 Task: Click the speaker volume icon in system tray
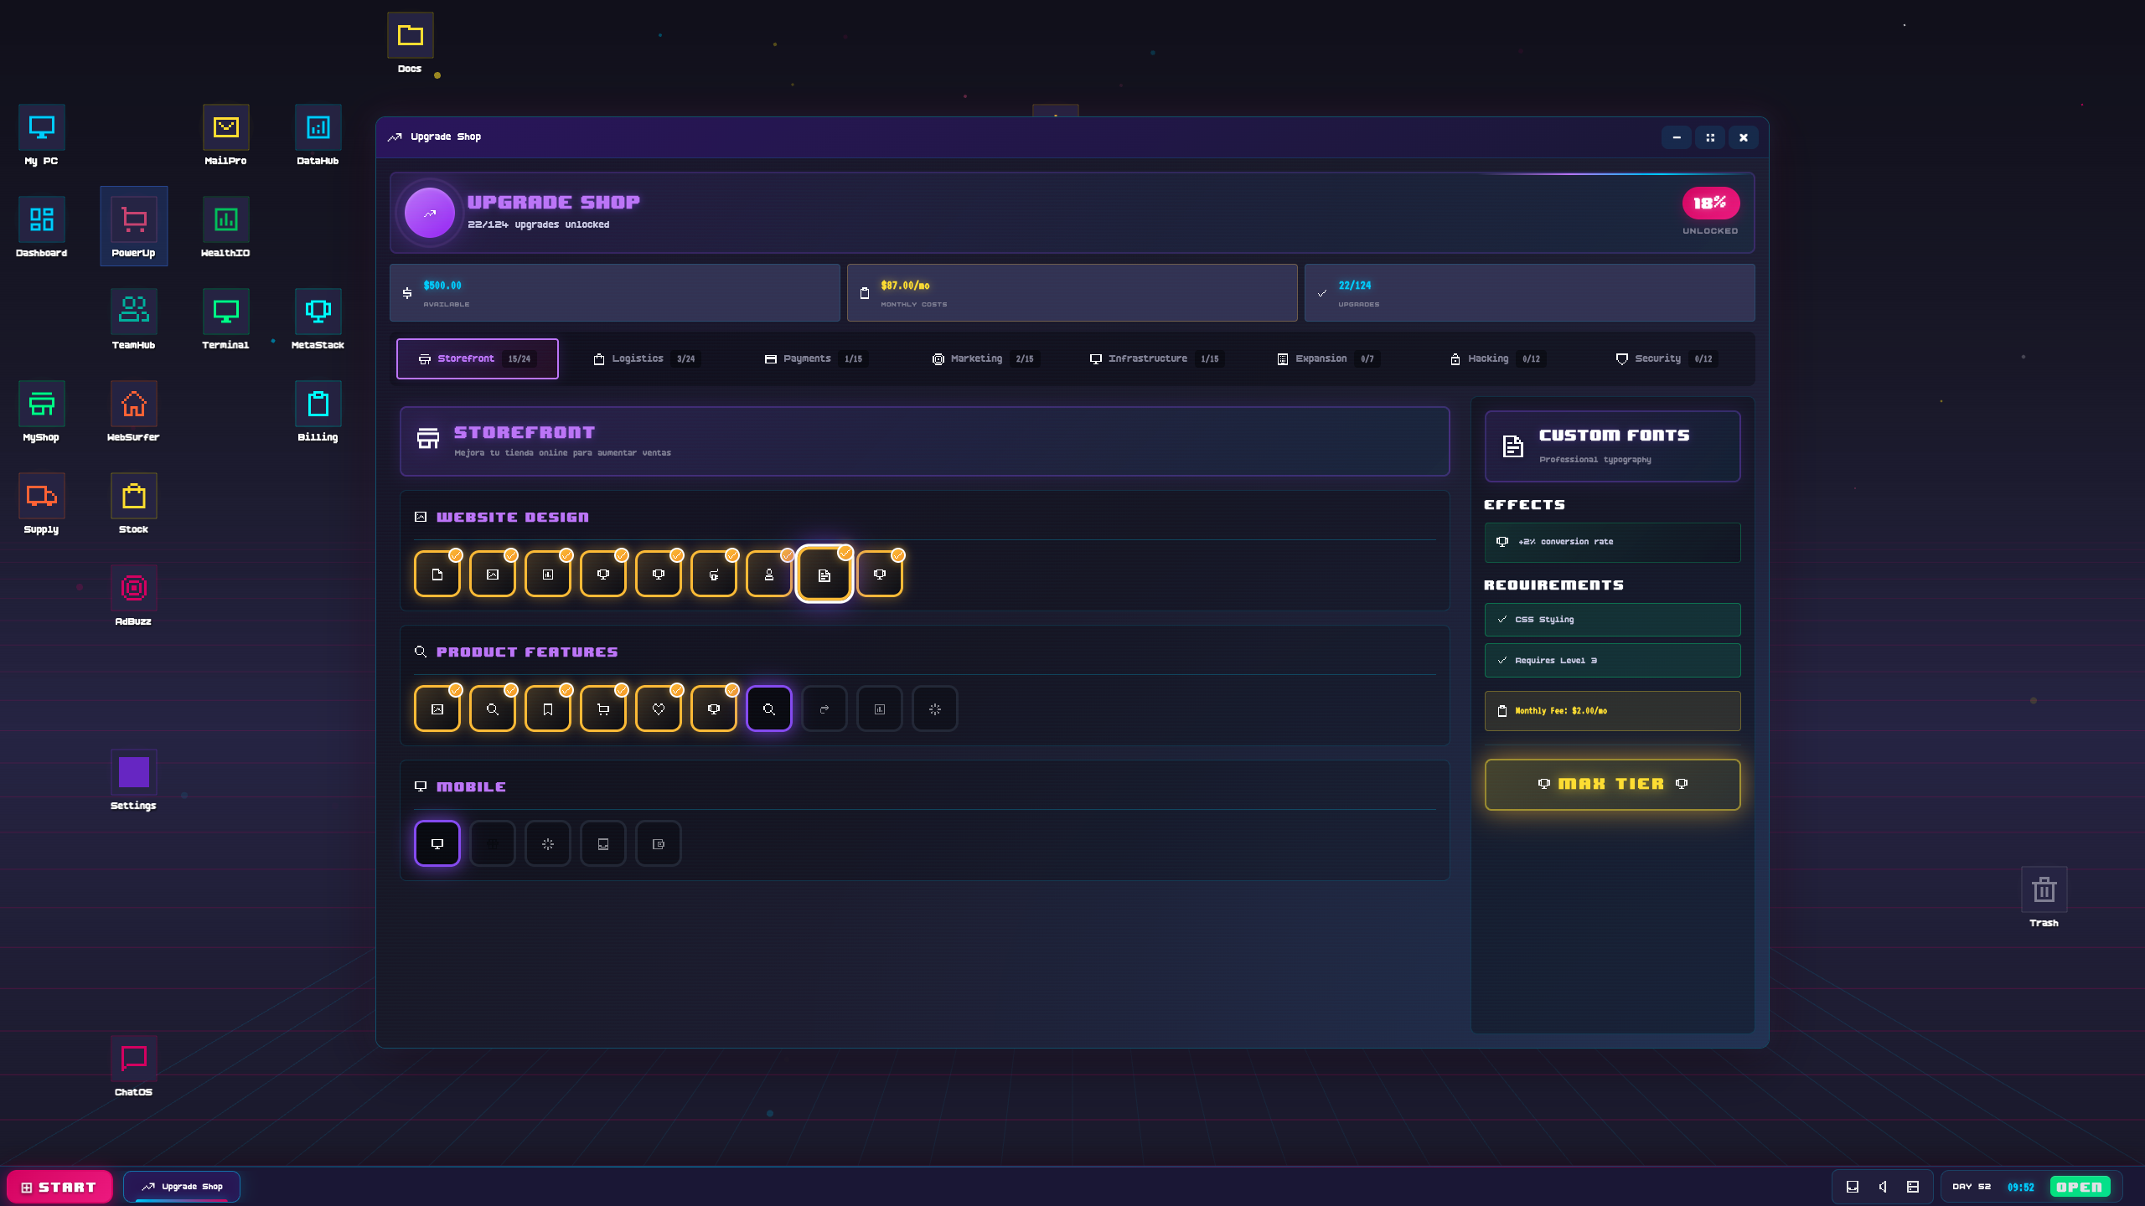coord(1883,1187)
